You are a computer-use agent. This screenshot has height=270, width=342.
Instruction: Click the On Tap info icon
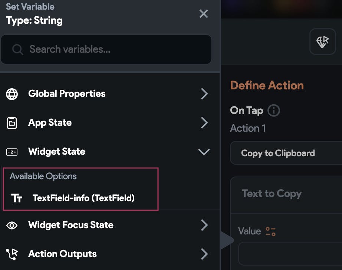tap(274, 111)
